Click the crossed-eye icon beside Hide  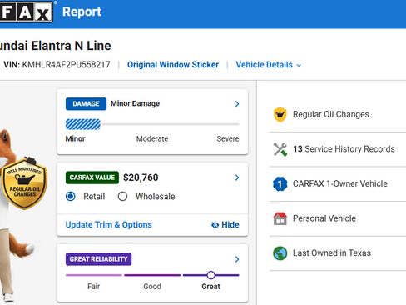click(x=215, y=225)
